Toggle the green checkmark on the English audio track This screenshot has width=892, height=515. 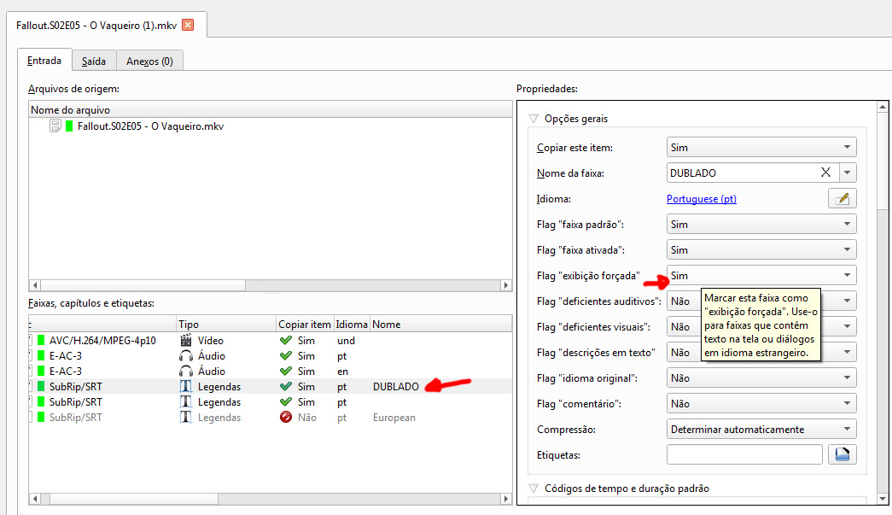pyautogui.click(x=286, y=372)
